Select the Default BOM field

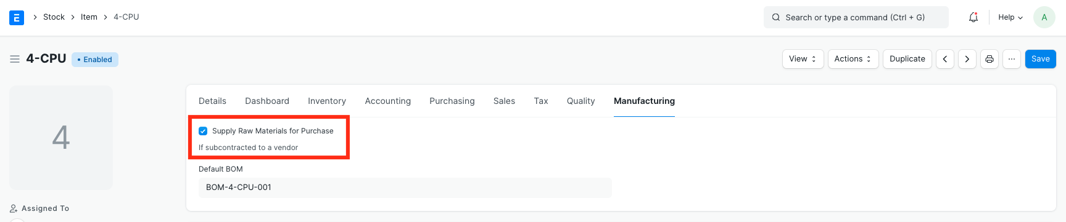point(405,188)
